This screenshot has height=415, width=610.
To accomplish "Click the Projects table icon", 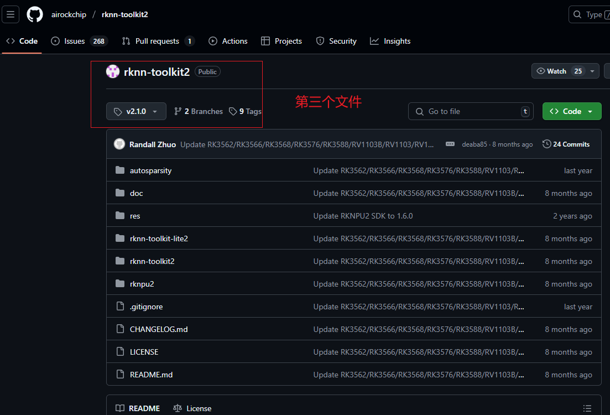I will (x=265, y=41).
